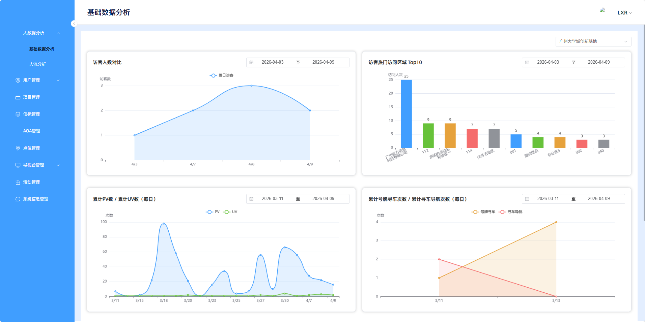Open the LXR user account dropdown
The width and height of the screenshot is (645, 322).
pyautogui.click(x=624, y=13)
